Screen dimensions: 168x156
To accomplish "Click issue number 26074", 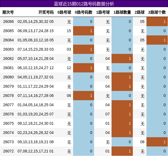I will click(8, 133).
